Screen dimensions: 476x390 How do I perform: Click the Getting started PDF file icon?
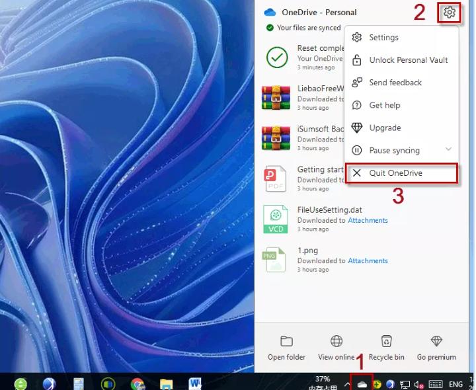click(275, 178)
